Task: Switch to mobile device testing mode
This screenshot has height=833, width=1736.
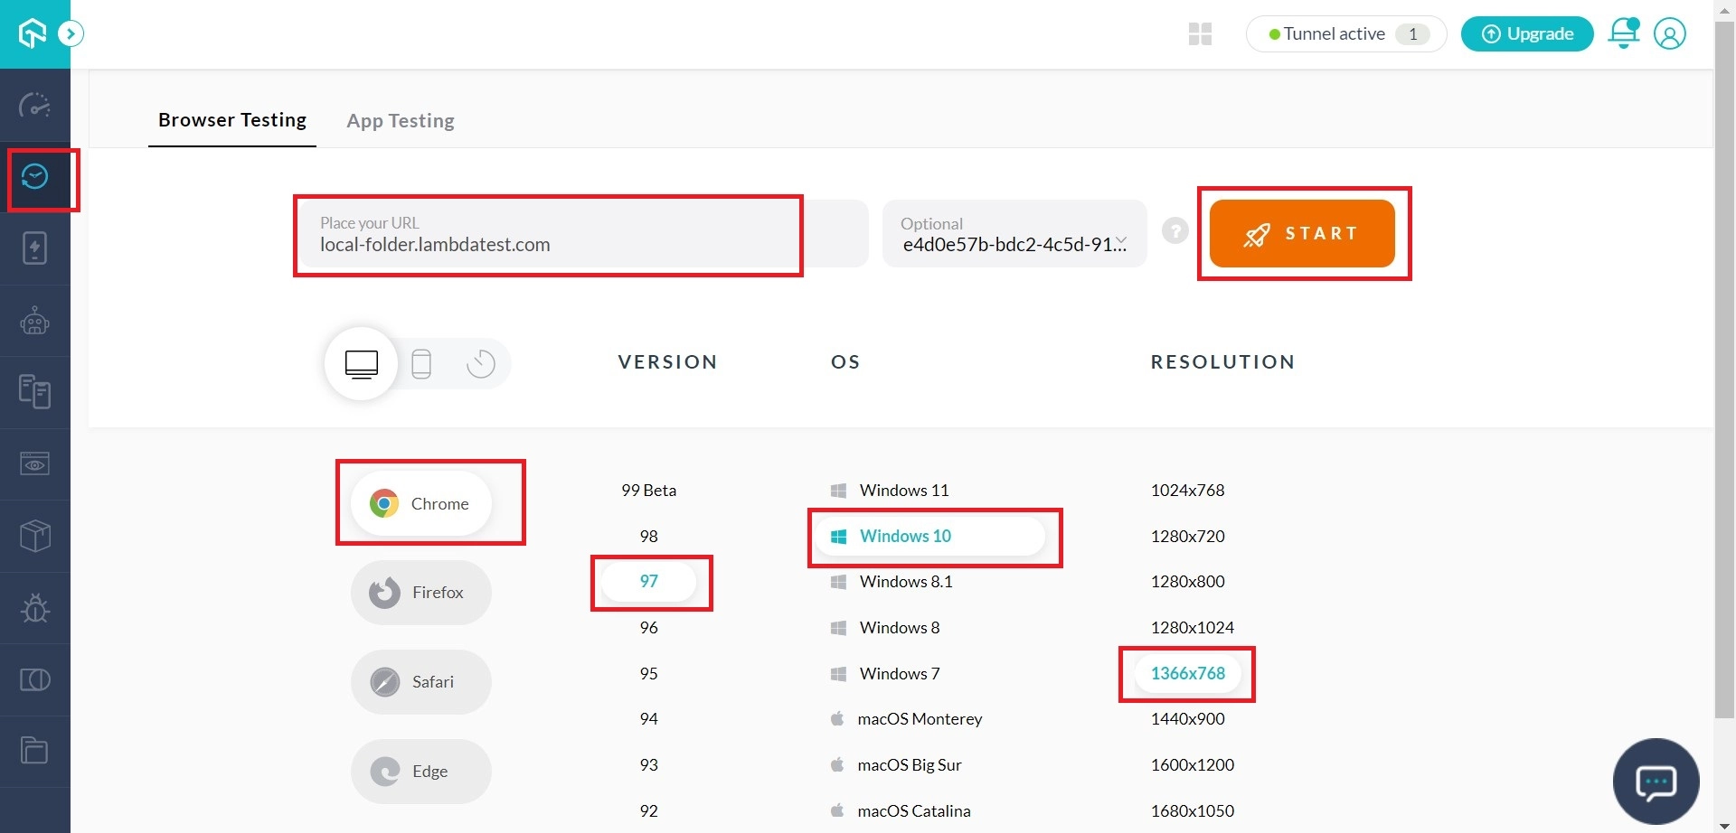Action: click(x=421, y=363)
